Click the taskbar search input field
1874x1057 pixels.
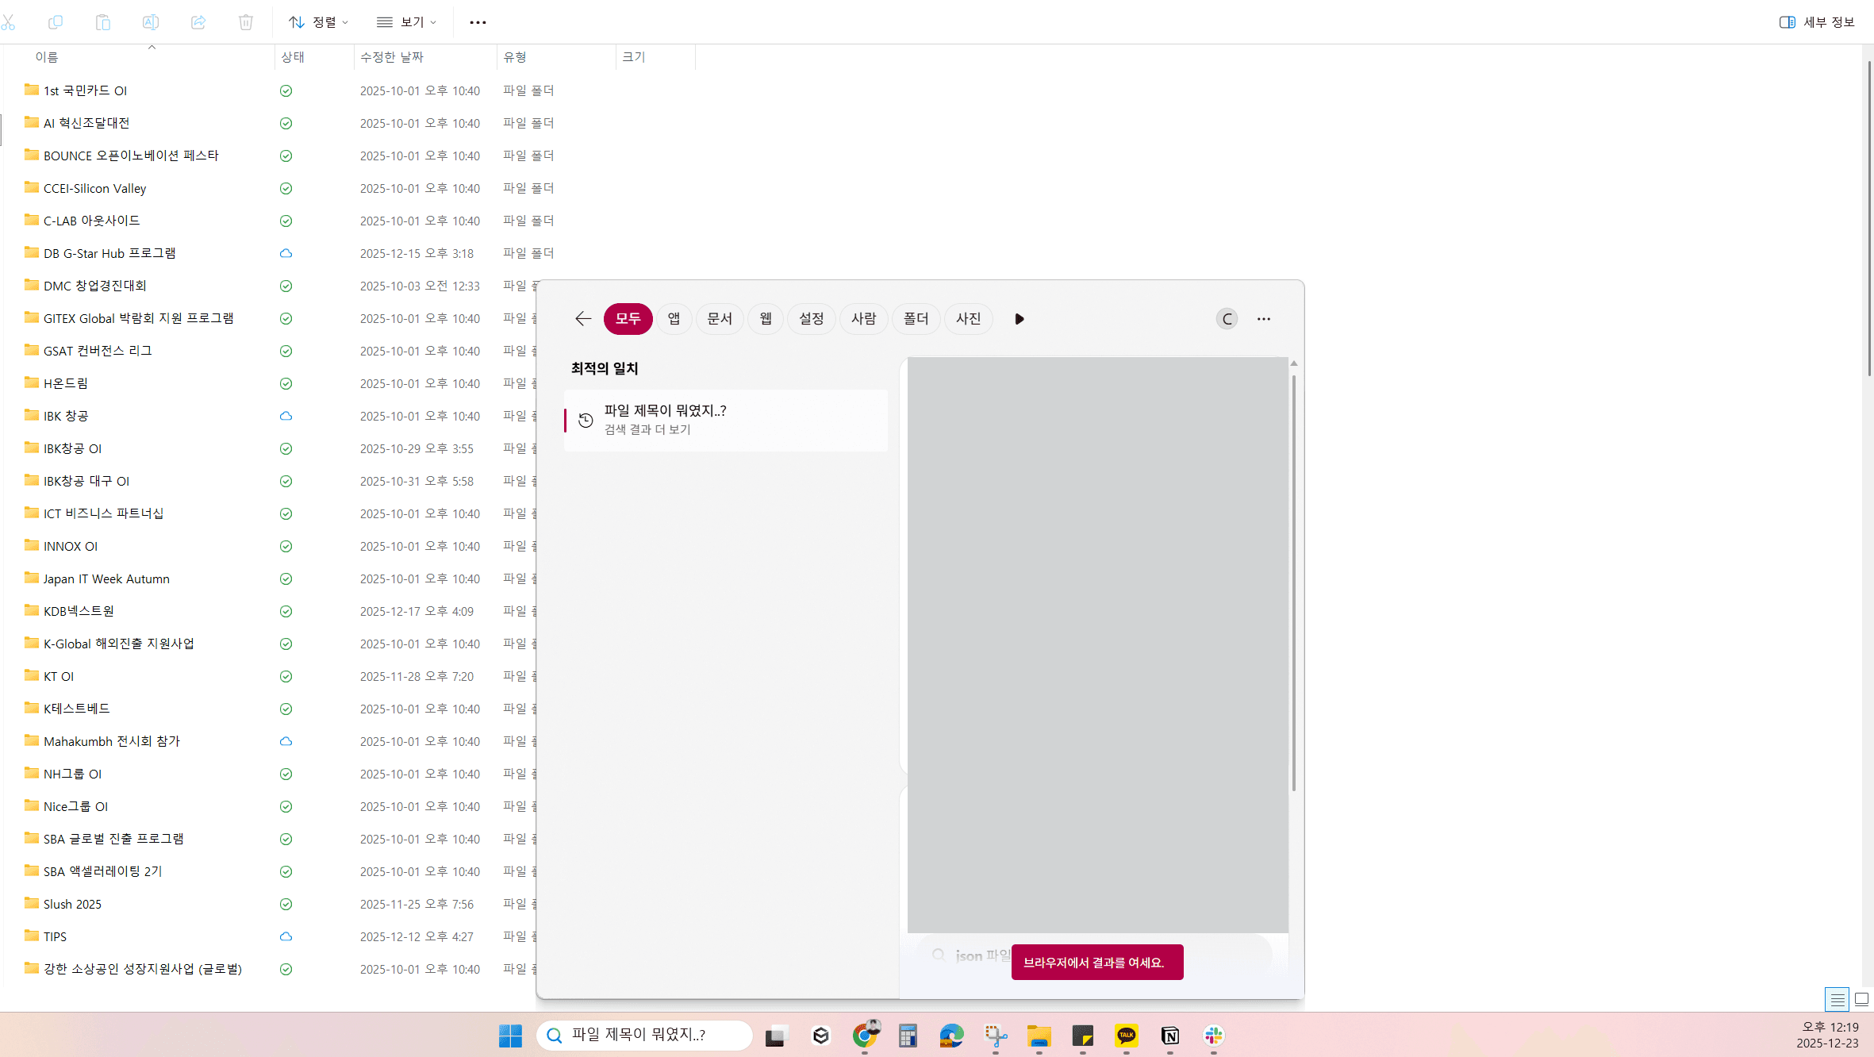click(x=651, y=1035)
